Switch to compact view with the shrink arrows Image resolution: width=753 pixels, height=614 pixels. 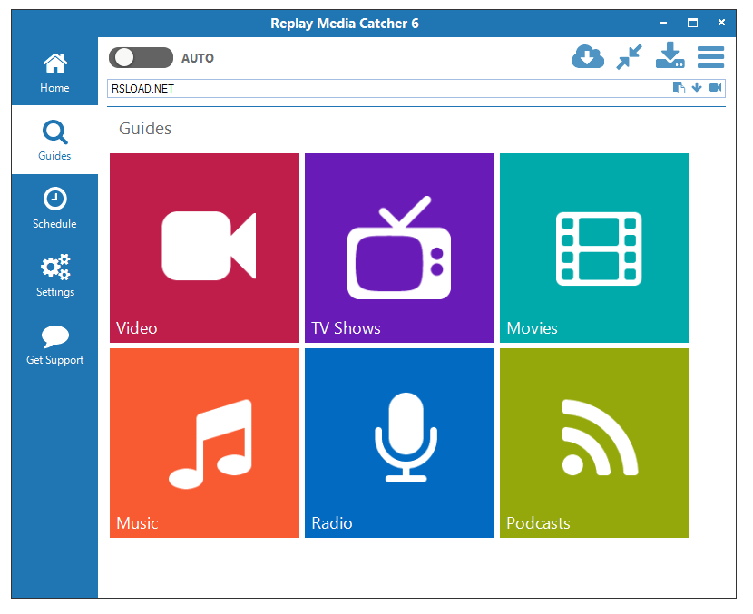click(x=629, y=56)
